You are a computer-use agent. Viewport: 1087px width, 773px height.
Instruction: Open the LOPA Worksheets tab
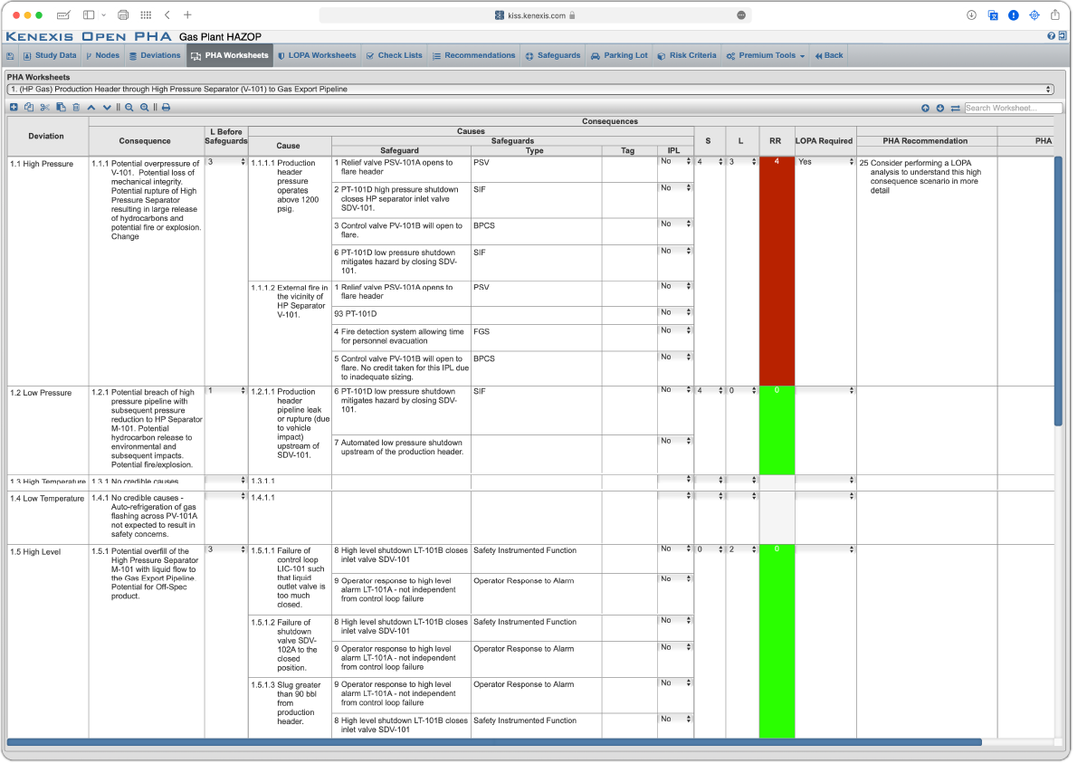point(317,55)
